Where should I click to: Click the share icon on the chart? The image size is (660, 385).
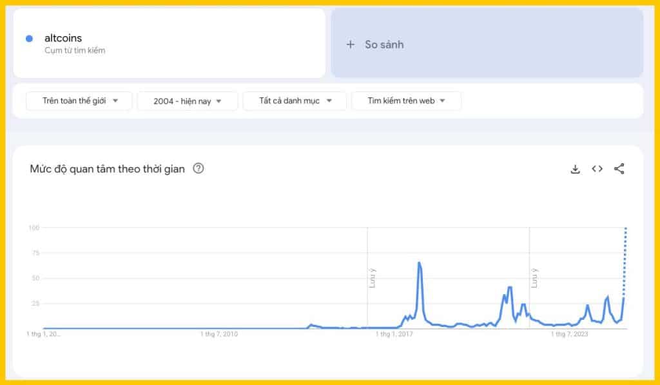pos(619,169)
